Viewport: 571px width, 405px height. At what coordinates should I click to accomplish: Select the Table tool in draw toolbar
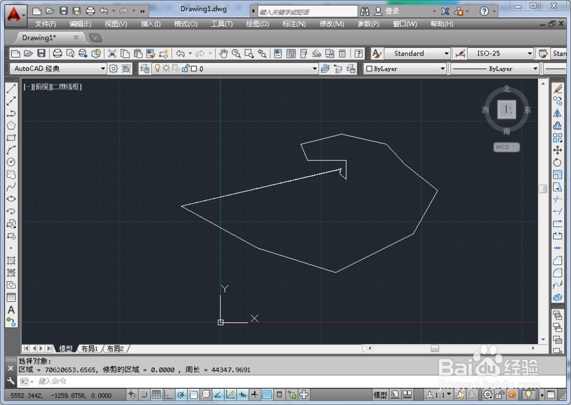pos(11,297)
